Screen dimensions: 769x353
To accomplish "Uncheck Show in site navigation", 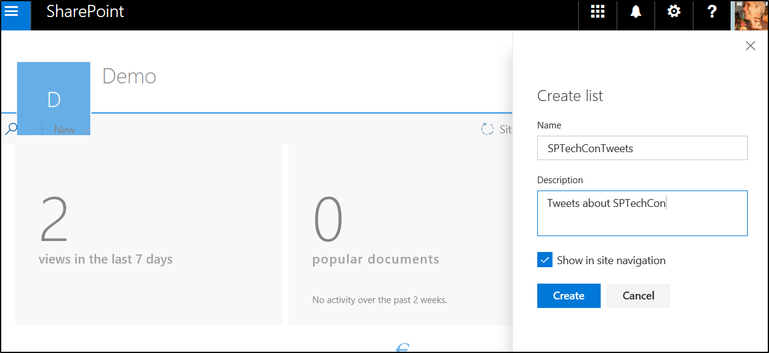I will tap(545, 260).
